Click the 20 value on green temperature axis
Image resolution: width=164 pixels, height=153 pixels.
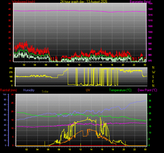[150, 120]
